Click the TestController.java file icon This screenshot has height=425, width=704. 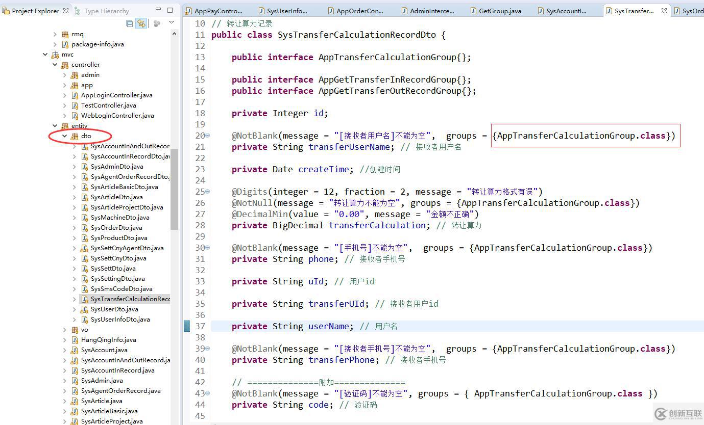click(75, 105)
